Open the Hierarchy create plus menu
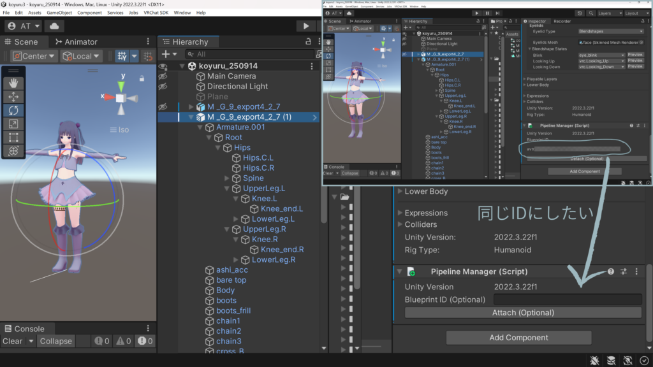 pyautogui.click(x=168, y=54)
